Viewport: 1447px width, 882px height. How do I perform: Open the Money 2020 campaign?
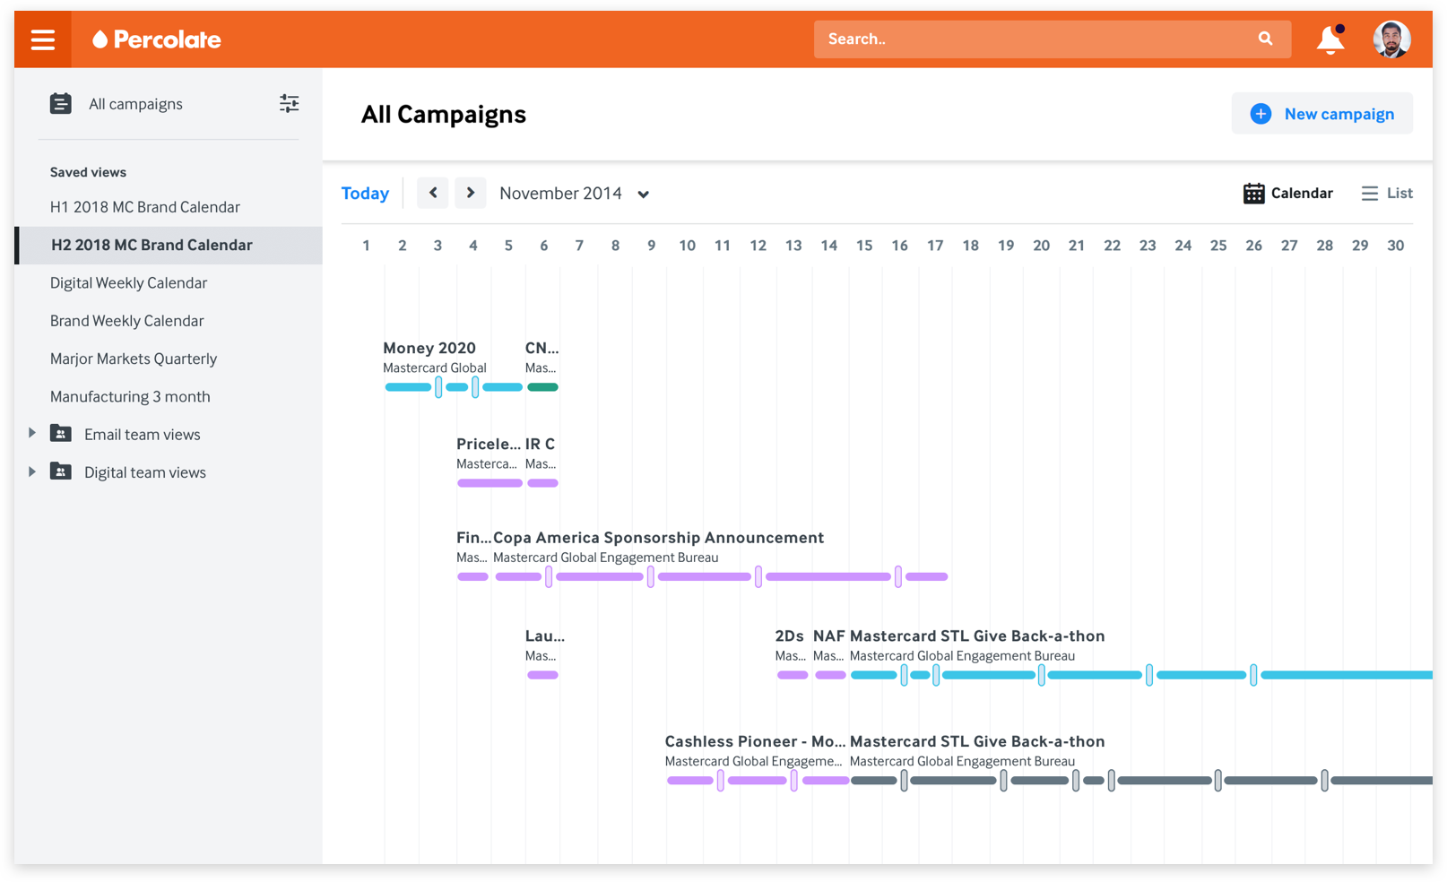coord(429,348)
